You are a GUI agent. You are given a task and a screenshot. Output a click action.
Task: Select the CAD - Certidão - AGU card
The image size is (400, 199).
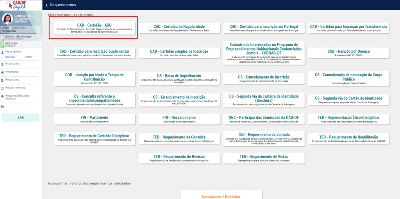click(94, 27)
